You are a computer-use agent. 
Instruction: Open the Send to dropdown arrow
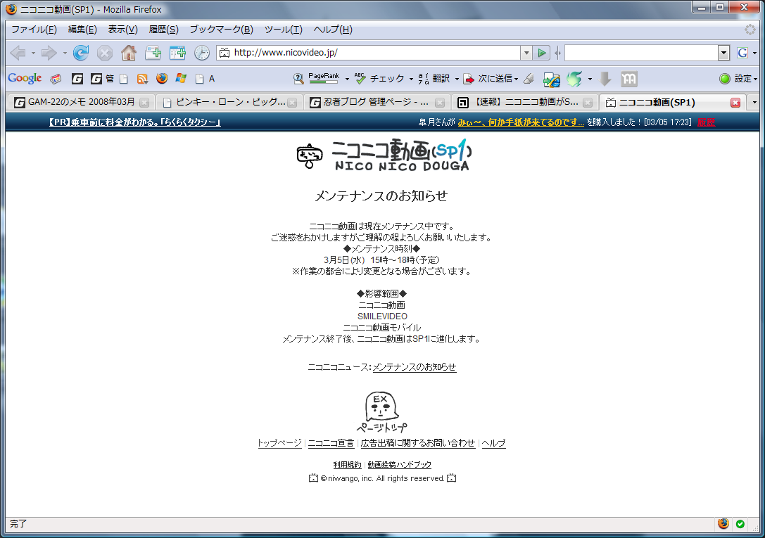pyautogui.click(x=516, y=79)
